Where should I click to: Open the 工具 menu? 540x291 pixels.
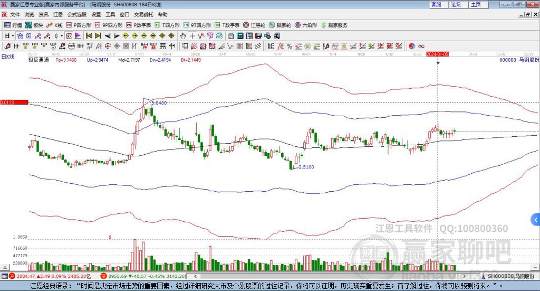coord(110,14)
